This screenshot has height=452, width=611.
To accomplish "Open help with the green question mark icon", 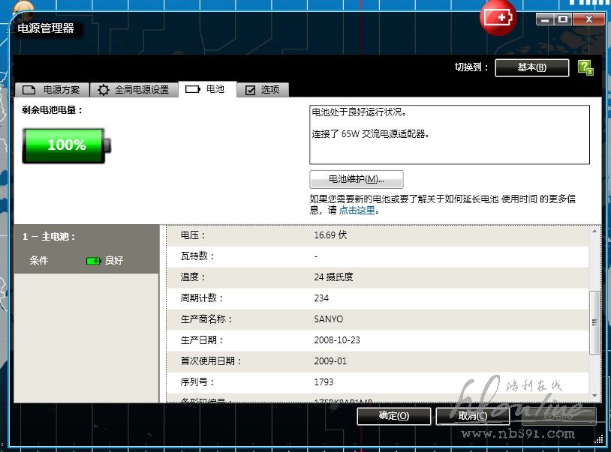I will tap(586, 67).
